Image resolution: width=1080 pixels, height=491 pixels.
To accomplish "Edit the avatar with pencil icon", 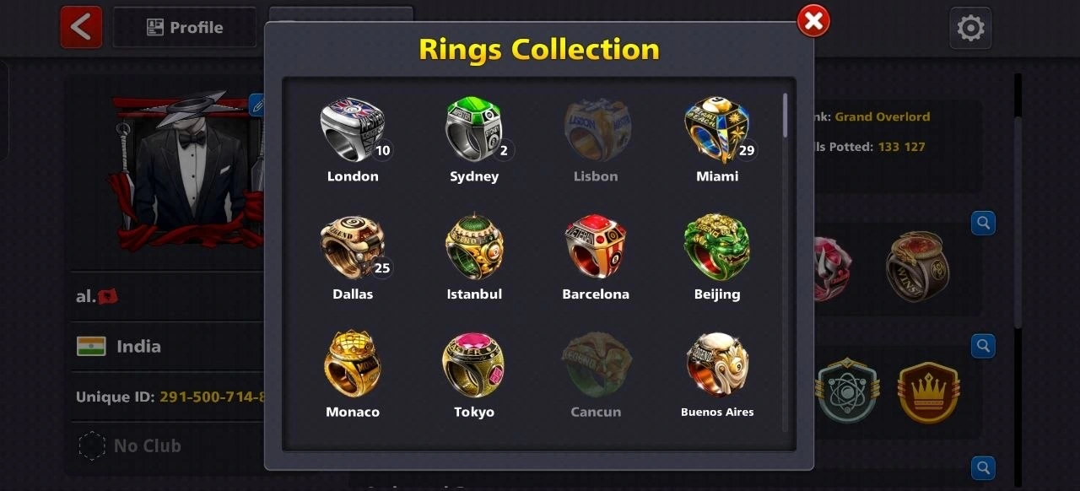I will click(258, 105).
